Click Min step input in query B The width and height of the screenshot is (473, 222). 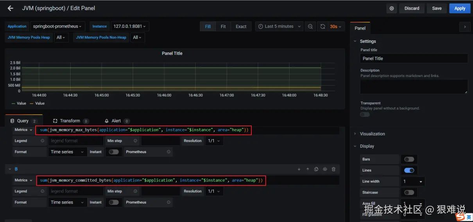click(161, 192)
